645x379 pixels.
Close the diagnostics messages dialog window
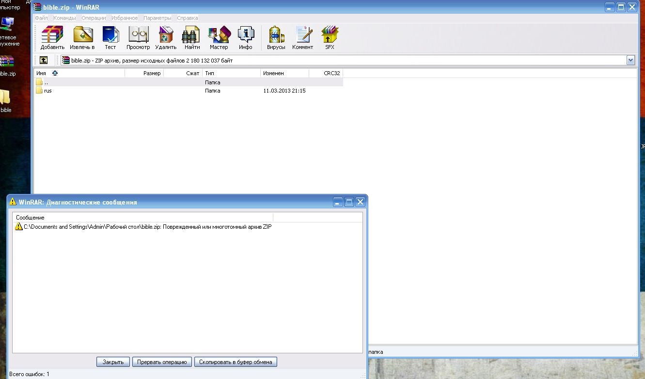click(360, 202)
